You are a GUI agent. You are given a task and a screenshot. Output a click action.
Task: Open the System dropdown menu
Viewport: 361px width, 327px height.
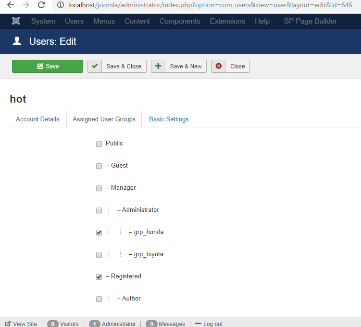pos(43,21)
